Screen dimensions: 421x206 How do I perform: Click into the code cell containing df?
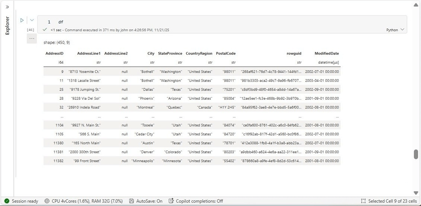click(200, 22)
